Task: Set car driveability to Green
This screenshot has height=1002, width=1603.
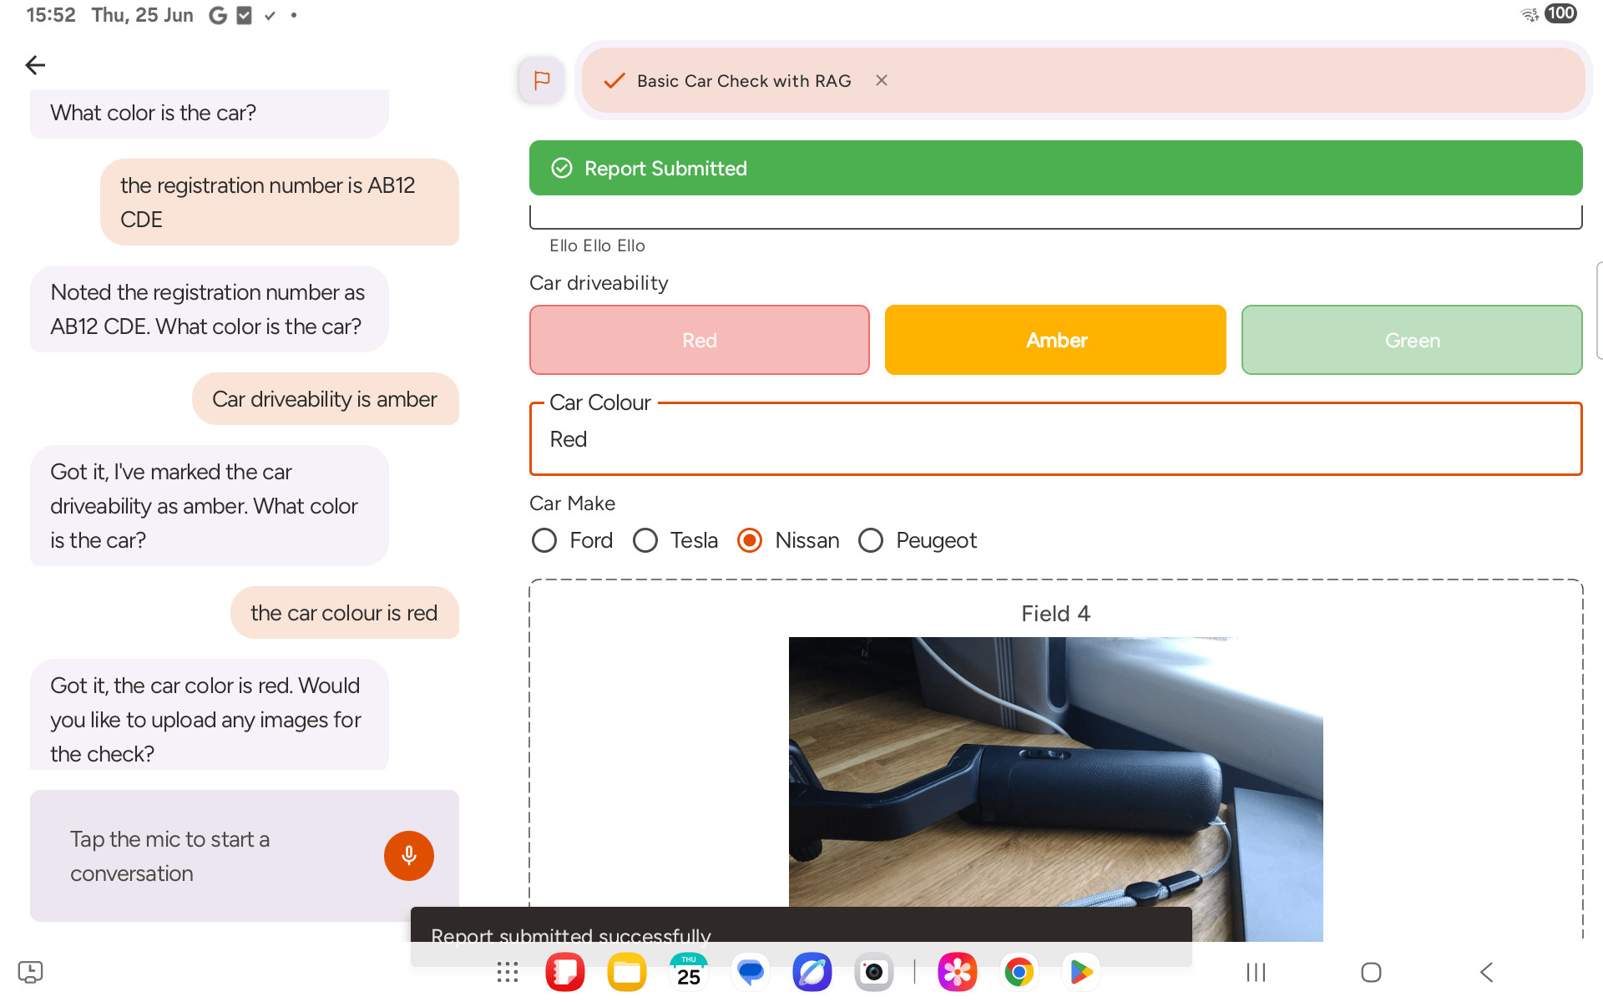Action: [1412, 340]
